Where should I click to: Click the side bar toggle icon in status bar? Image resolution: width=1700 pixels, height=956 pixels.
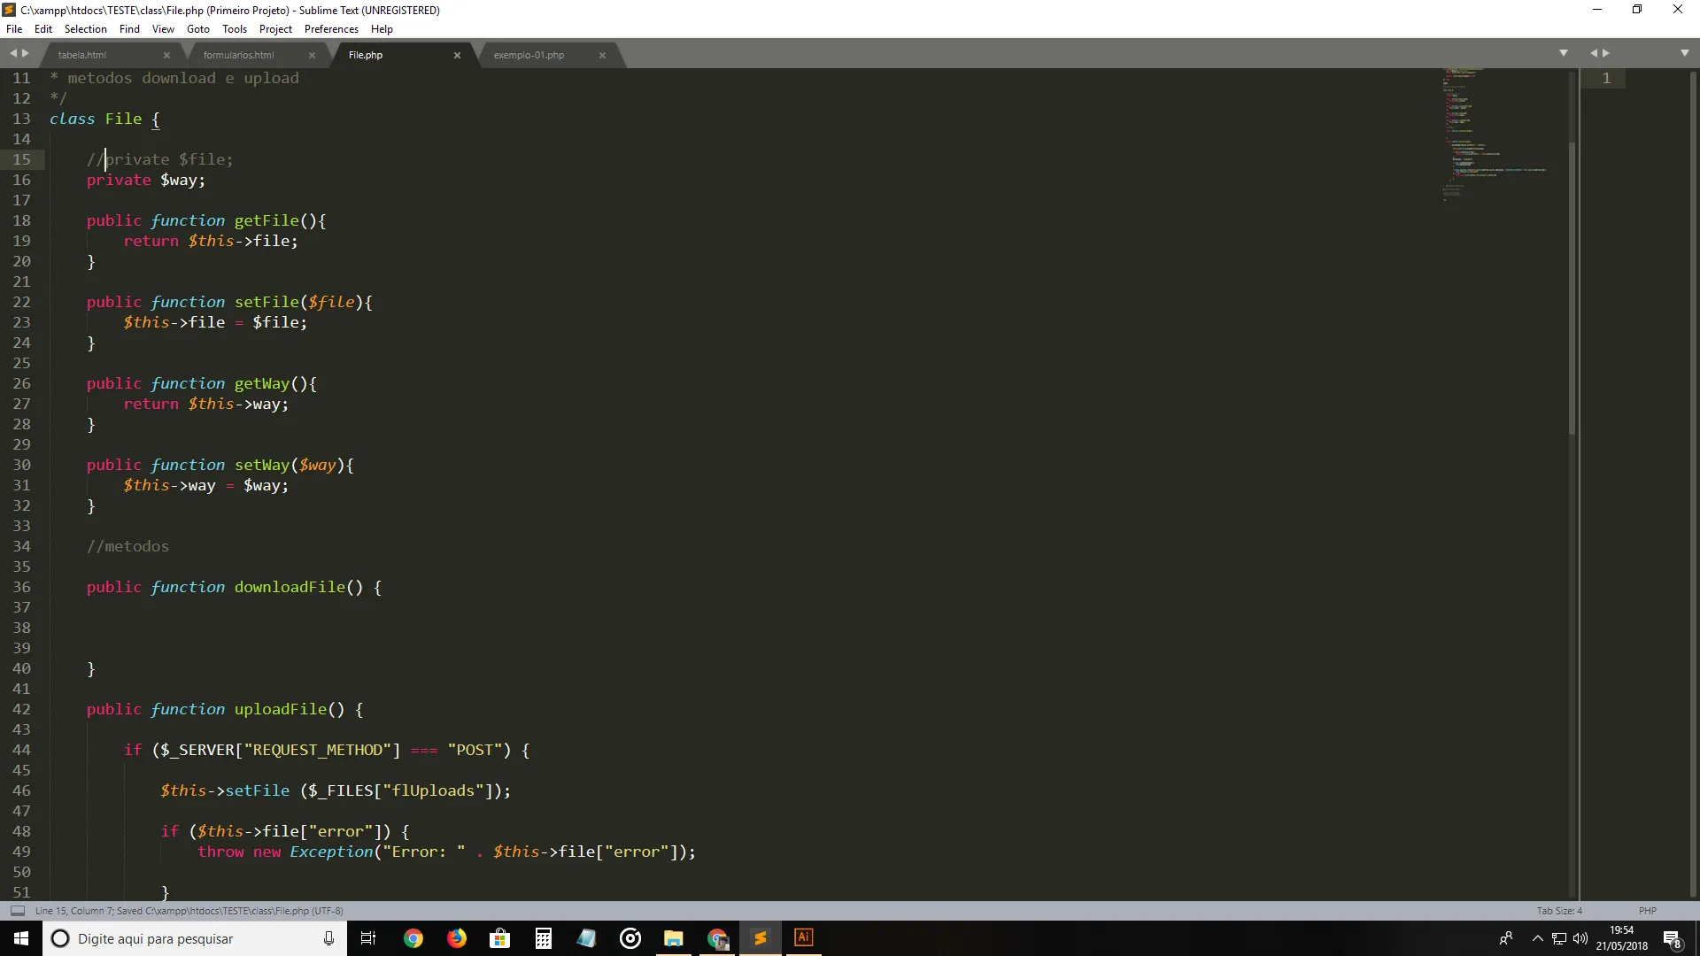tap(17, 910)
